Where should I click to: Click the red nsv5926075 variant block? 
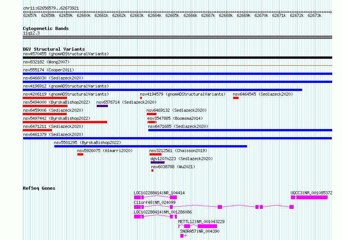pyautogui.click(x=80, y=154)
